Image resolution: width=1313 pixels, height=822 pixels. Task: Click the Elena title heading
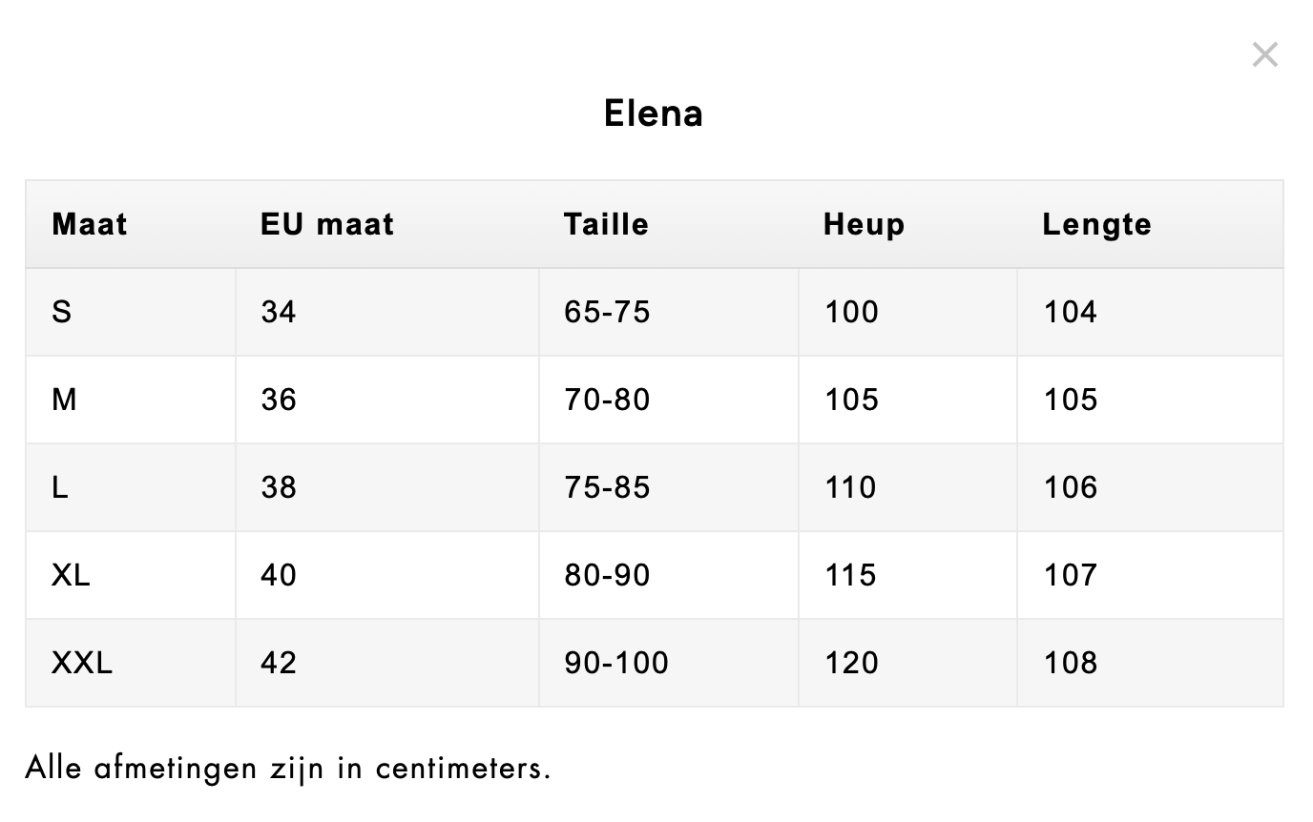tap(654, 113)
